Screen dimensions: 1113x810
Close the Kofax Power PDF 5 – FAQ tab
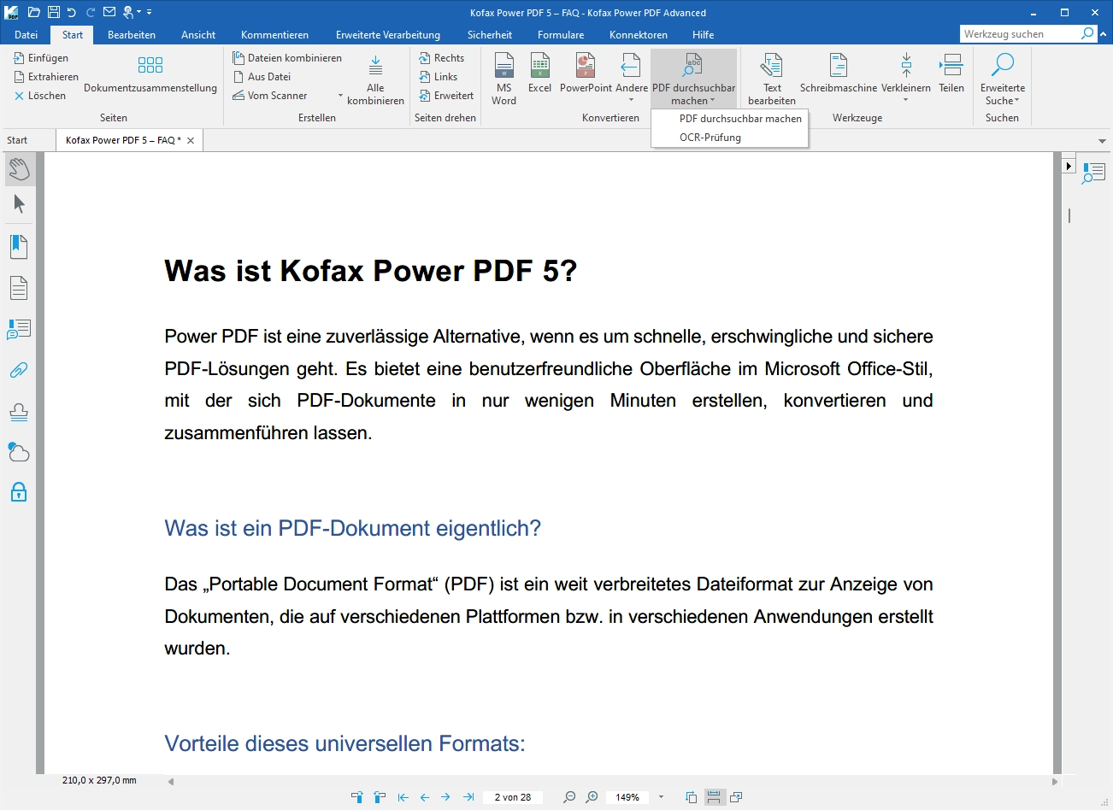[x=191, y=140]
